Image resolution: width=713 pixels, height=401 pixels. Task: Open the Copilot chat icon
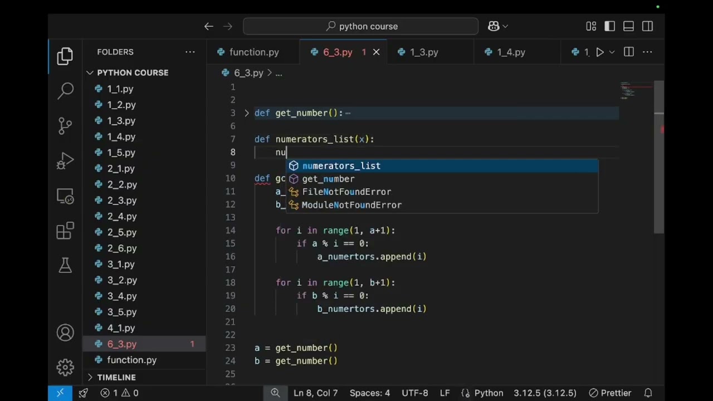tap(494, 26)
